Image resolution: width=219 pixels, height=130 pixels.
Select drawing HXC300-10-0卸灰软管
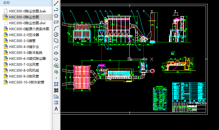tap(27, 82)
